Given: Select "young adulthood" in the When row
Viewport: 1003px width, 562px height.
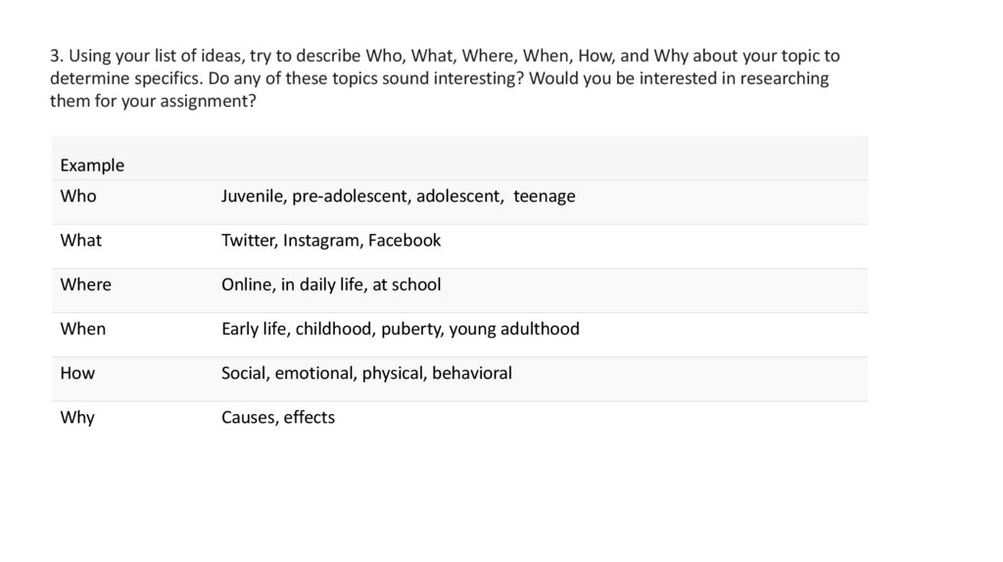Looking at the screenshot, I should click(514, 329).
